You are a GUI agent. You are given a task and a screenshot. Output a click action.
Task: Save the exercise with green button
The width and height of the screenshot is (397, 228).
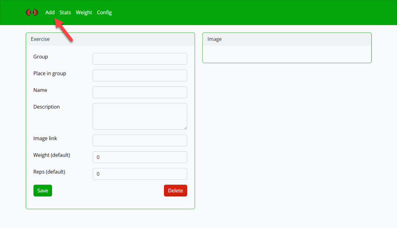43,191
